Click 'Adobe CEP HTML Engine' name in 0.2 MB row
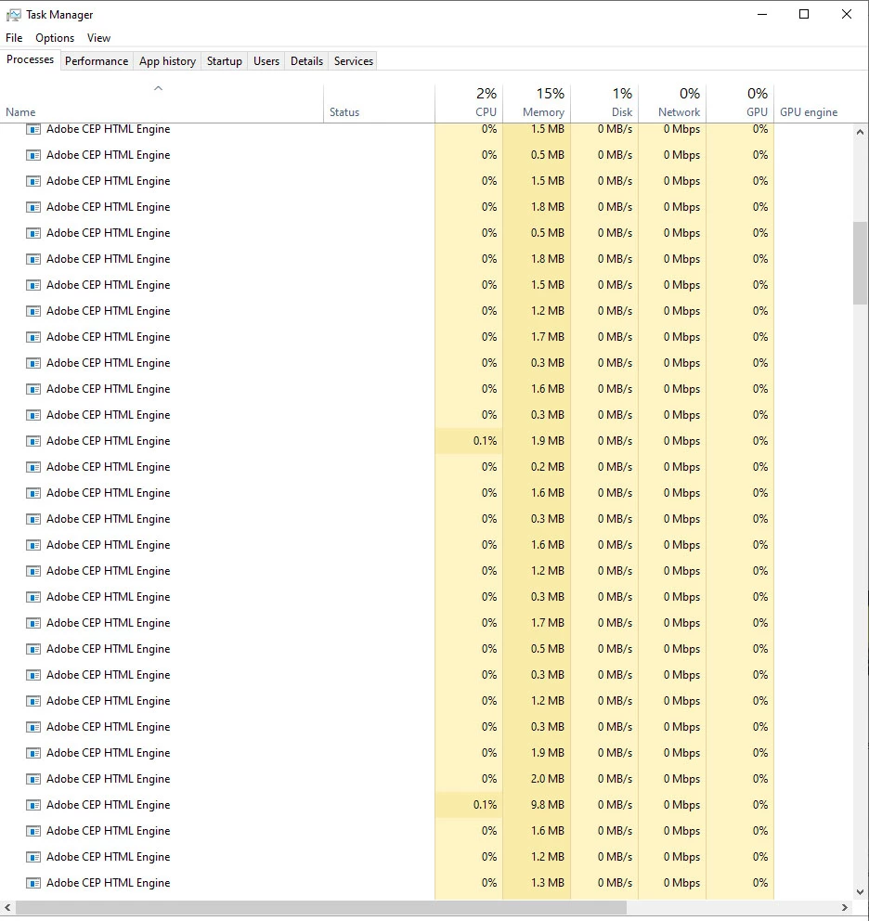This screenshot has width=869, height=921. click(x=108, y=467)
